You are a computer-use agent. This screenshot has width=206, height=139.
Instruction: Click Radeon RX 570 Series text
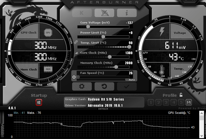pyautogui.click(x=106, y=99)
